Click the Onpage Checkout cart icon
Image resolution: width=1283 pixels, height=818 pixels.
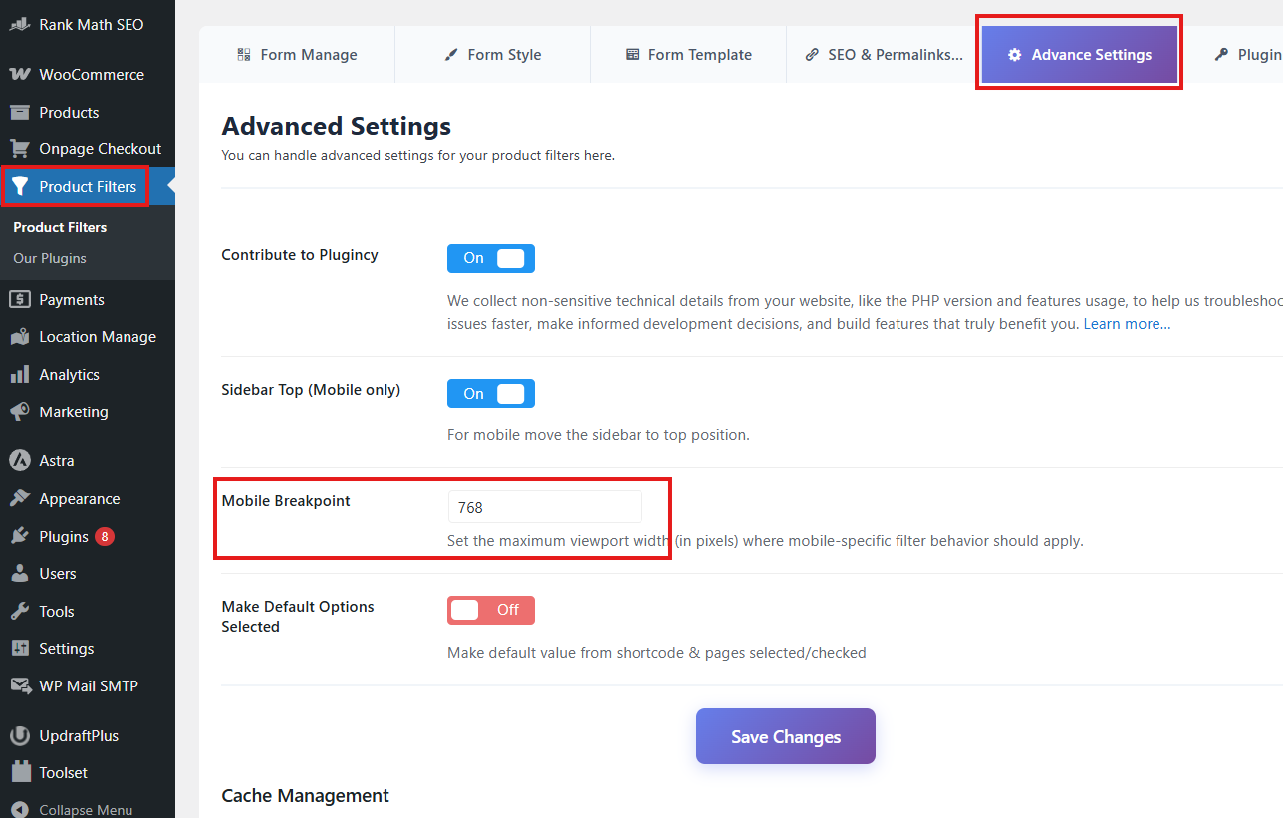tap(19, 149)
